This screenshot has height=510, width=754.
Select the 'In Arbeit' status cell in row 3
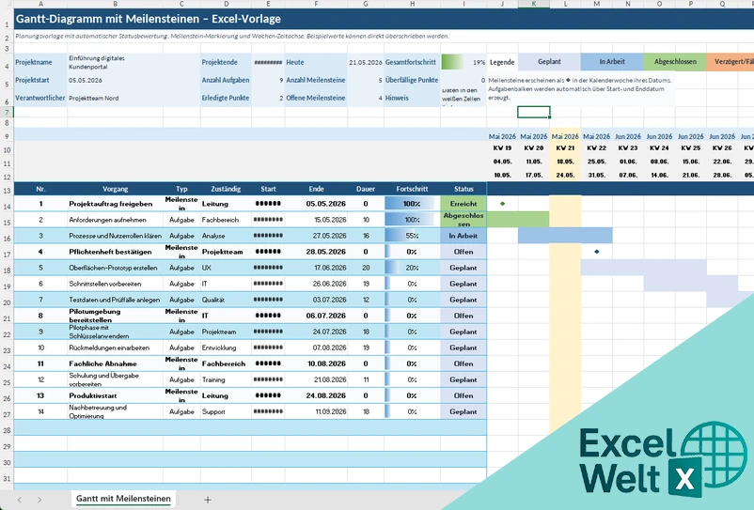463,236
